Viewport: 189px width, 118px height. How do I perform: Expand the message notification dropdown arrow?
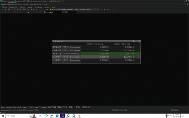tap(98, 9)
